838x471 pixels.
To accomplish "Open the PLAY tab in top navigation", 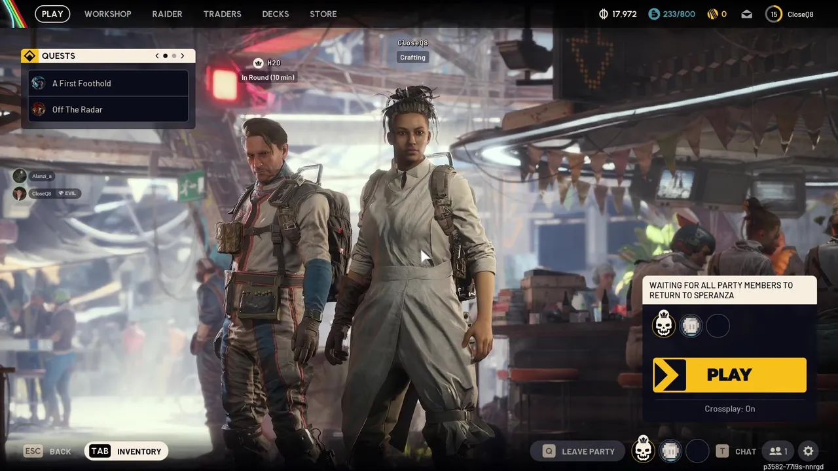I will [x=52, y=14].
